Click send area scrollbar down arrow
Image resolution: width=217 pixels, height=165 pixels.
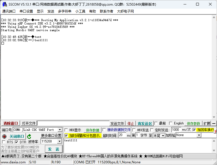pos(214,151)
